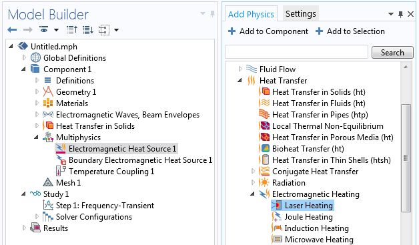The height and width of the screenshot is (245, 419).
Task: Expand the Geometry 1 node
Action: click(x=37, y=91)
